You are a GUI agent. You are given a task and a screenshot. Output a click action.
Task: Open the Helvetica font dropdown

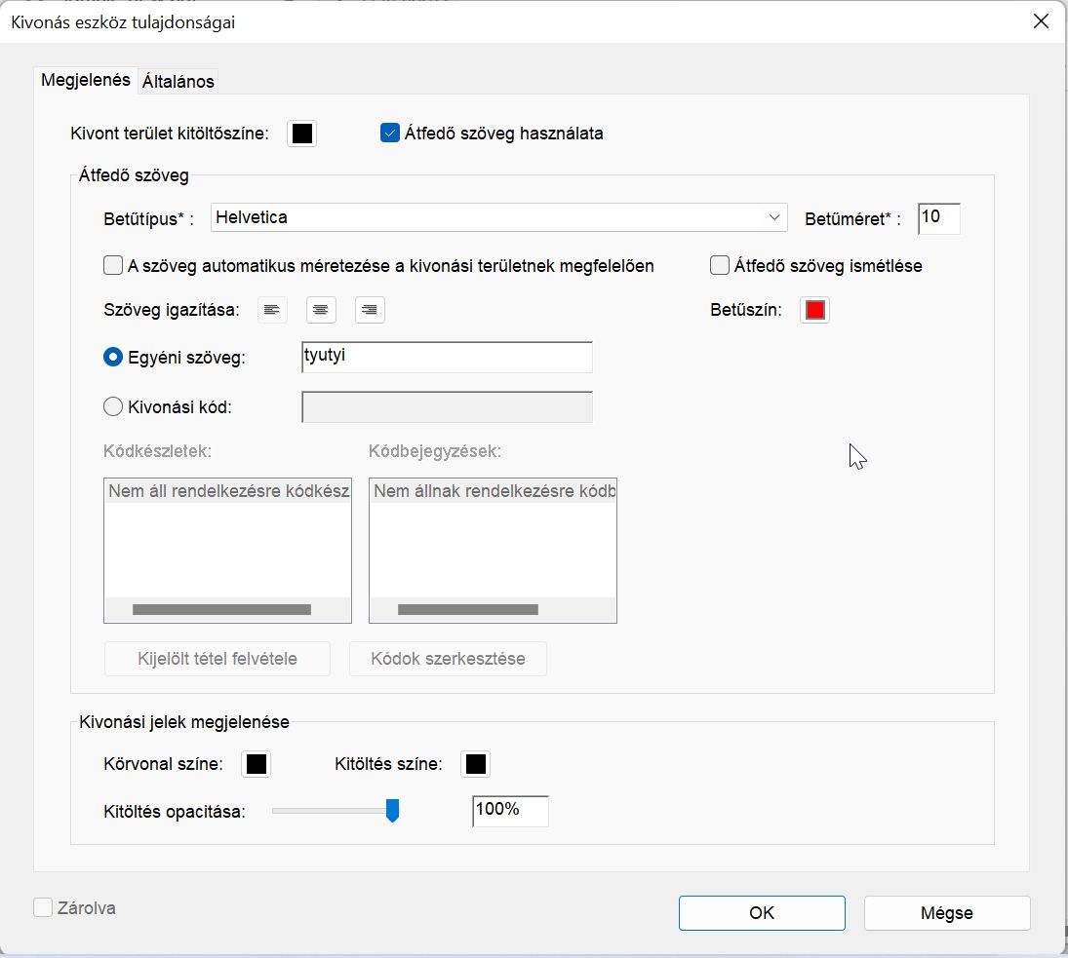(774, 217)
